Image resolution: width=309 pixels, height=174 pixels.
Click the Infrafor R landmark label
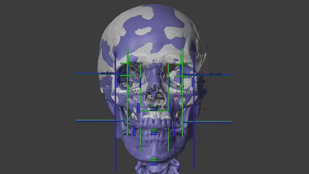coord(139,94)
